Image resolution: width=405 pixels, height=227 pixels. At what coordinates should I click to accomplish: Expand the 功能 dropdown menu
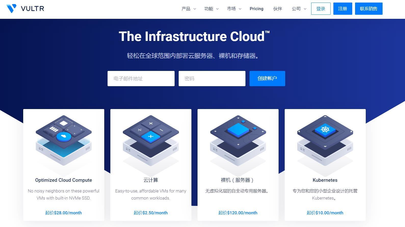click(x=211, y=9)
